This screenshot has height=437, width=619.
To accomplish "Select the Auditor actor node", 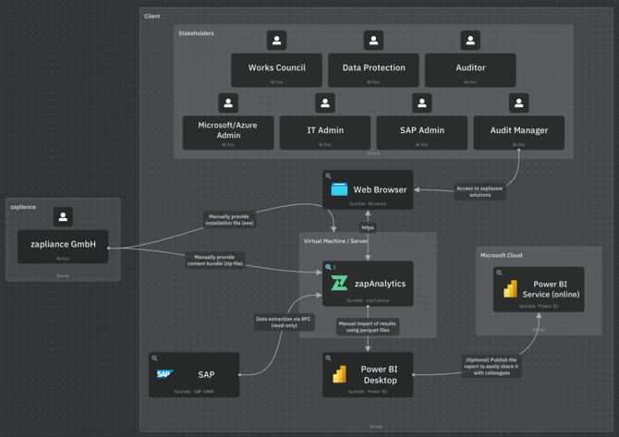I will (x=470, y=70).
